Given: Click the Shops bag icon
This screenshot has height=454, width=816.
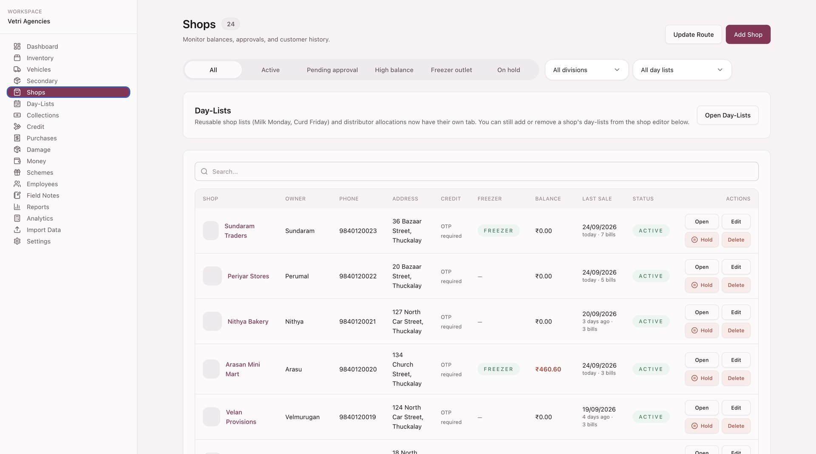Looking at the screenshot, I should point(17,92).
